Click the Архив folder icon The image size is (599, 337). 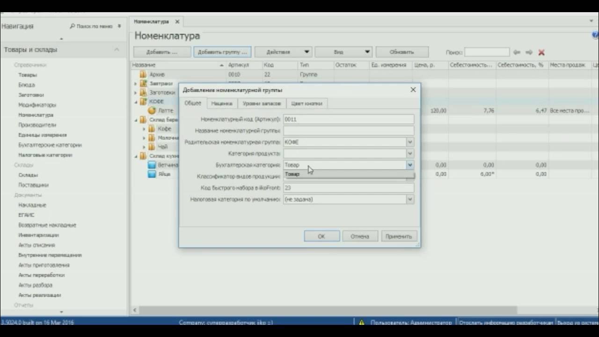(x=143, y=74)
